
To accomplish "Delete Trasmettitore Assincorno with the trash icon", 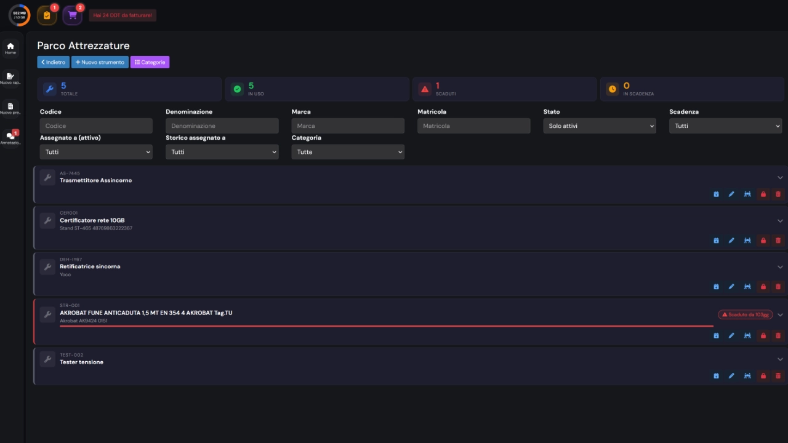I will tap(778, 194).
